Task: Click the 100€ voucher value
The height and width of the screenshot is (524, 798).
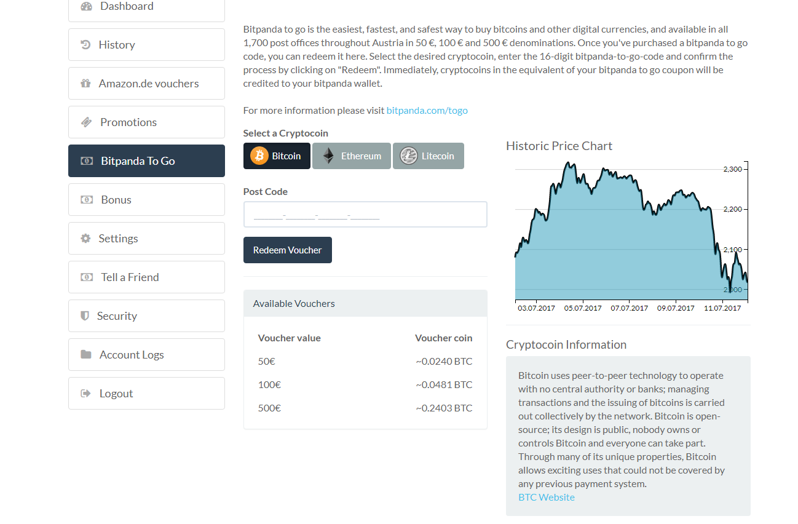Action: (x=269, y=385)
